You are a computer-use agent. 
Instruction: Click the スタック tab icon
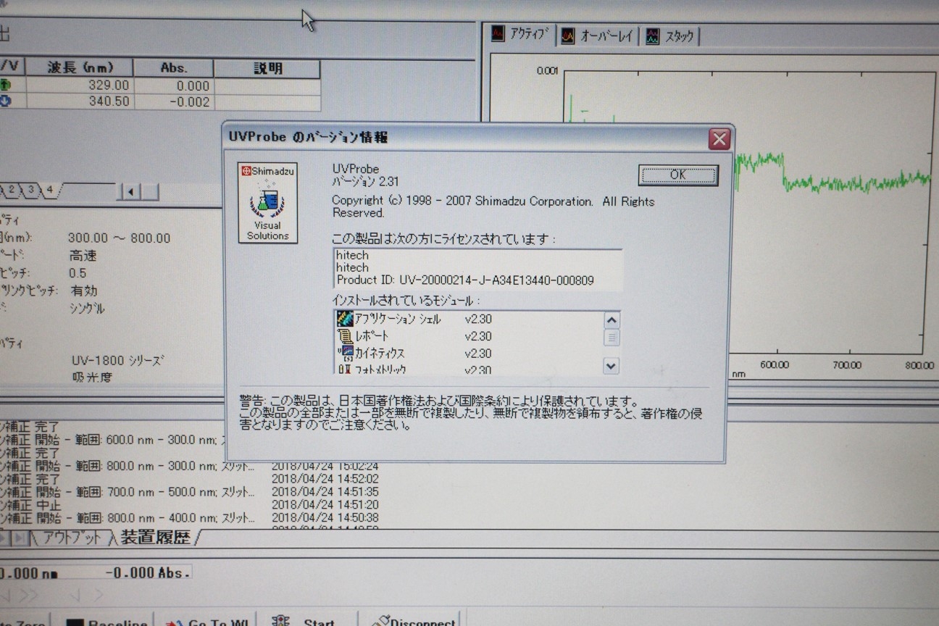tap(653, 36)
